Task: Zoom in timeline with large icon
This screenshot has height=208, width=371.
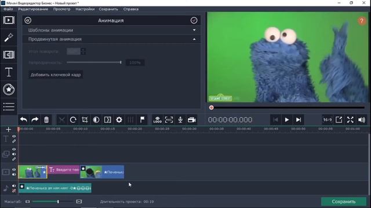Action: click(x=79, y=202)
